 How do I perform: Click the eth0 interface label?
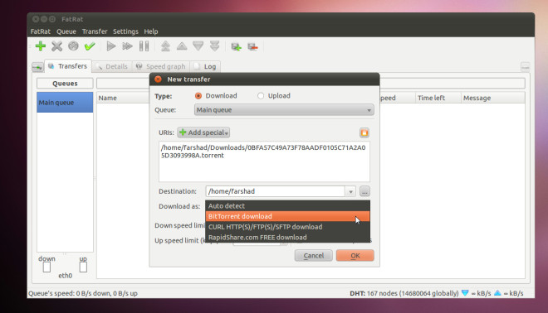(66, 276)
